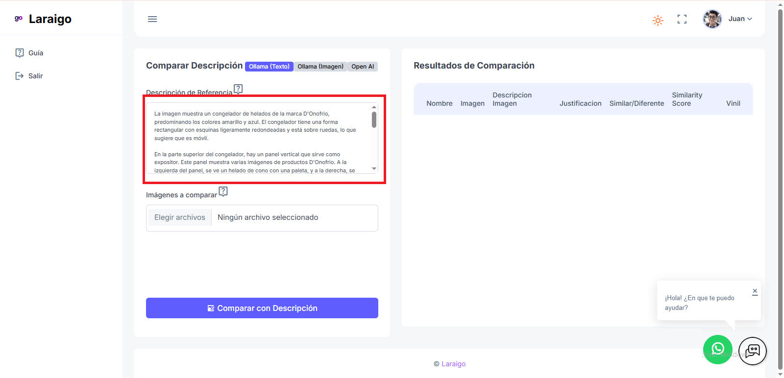Click Juan's profile avatar picture
Viewport: 784px width, 378px height.
tap(712, 19)
